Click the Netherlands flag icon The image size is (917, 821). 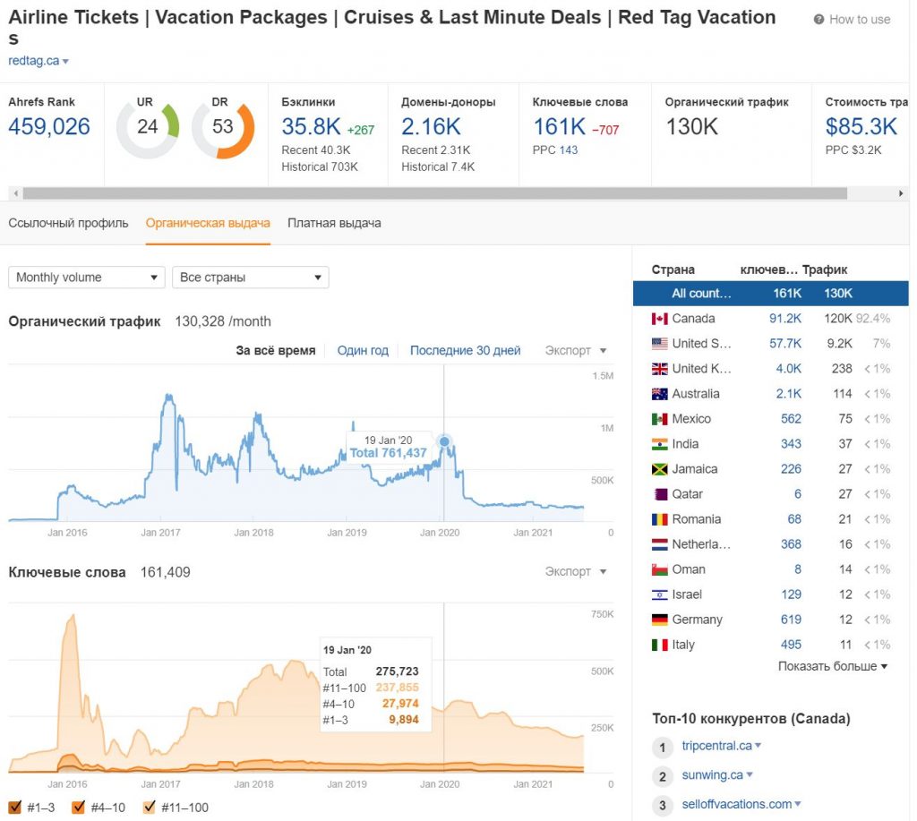(x=660, y=545)
